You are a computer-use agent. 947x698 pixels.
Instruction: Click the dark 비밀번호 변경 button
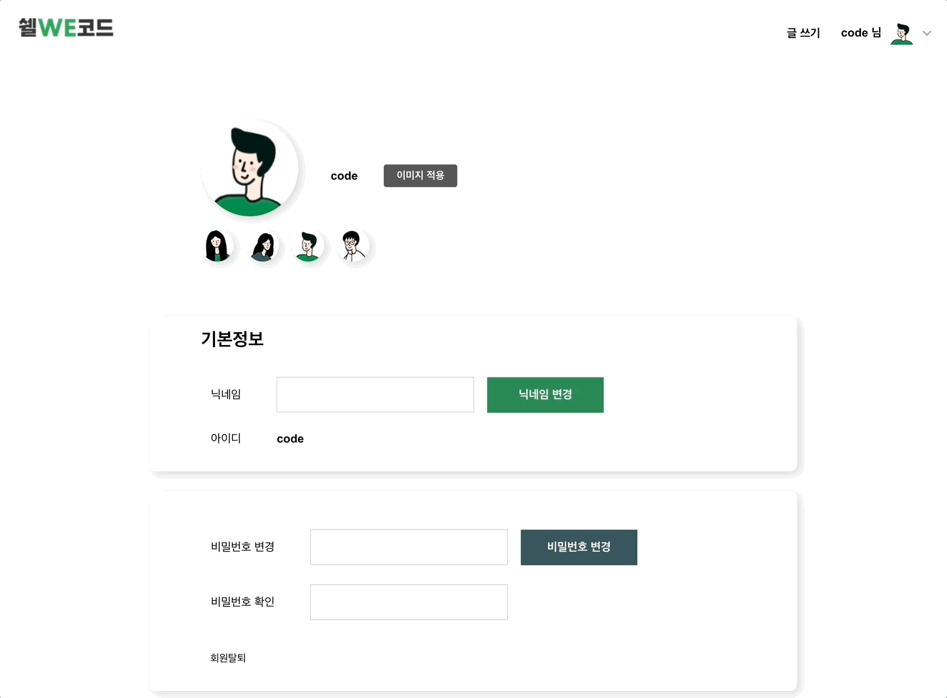point(579,547)
